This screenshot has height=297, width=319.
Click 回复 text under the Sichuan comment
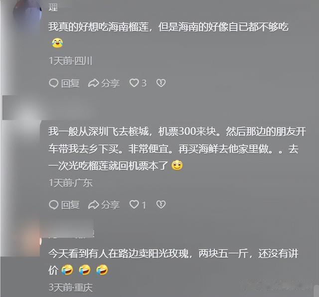pyautogui.click(x=70, y=83)
